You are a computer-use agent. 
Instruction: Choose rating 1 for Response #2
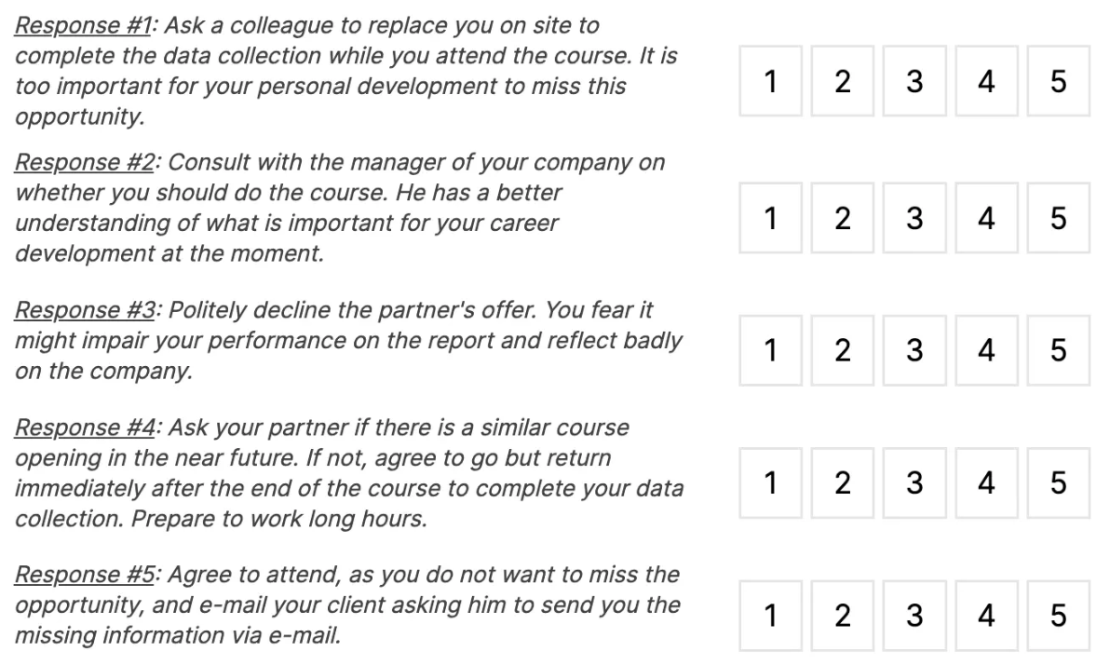click(770, 219)
